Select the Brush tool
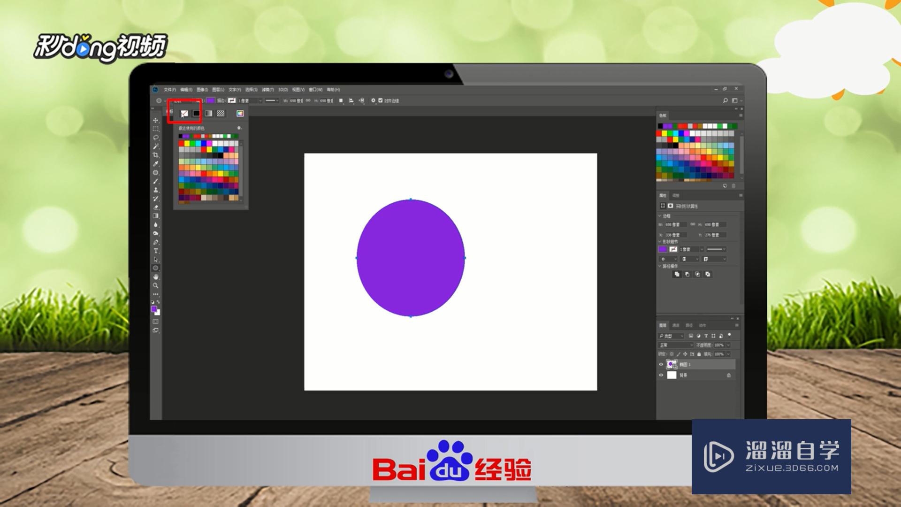Image resolution: width=901 pixels, height=507 pixels. 155,181
